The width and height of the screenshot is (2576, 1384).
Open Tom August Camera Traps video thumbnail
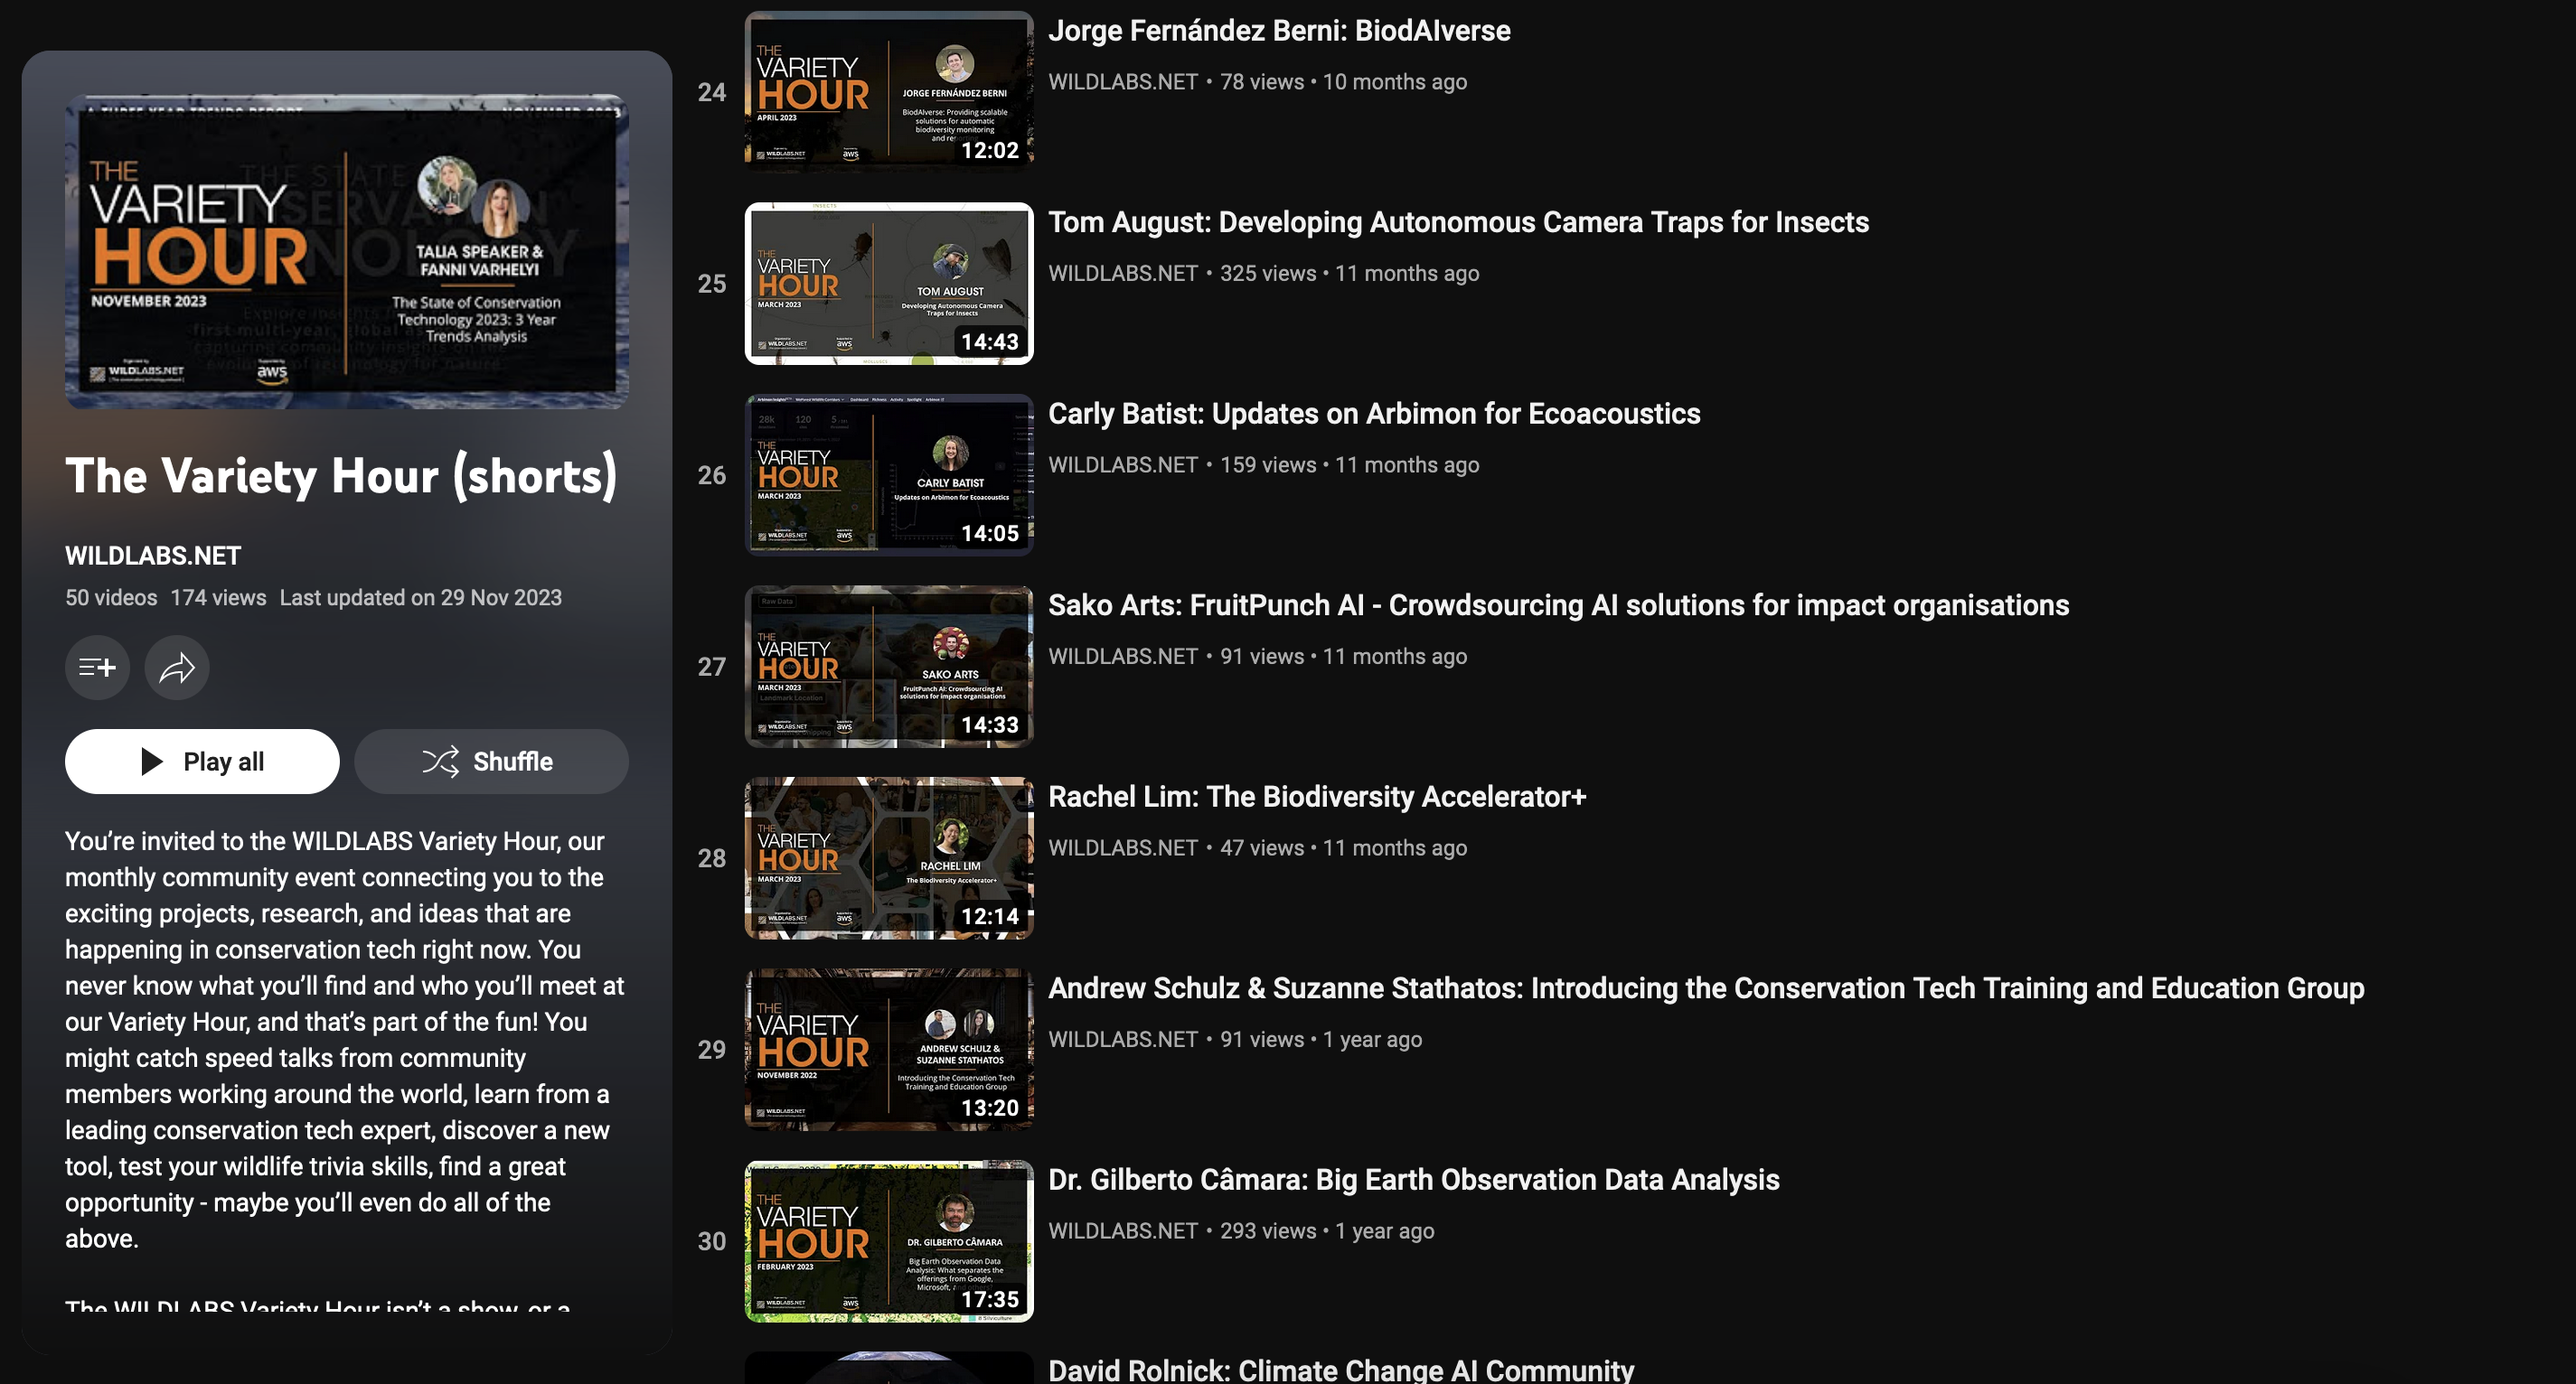[889, 283]
